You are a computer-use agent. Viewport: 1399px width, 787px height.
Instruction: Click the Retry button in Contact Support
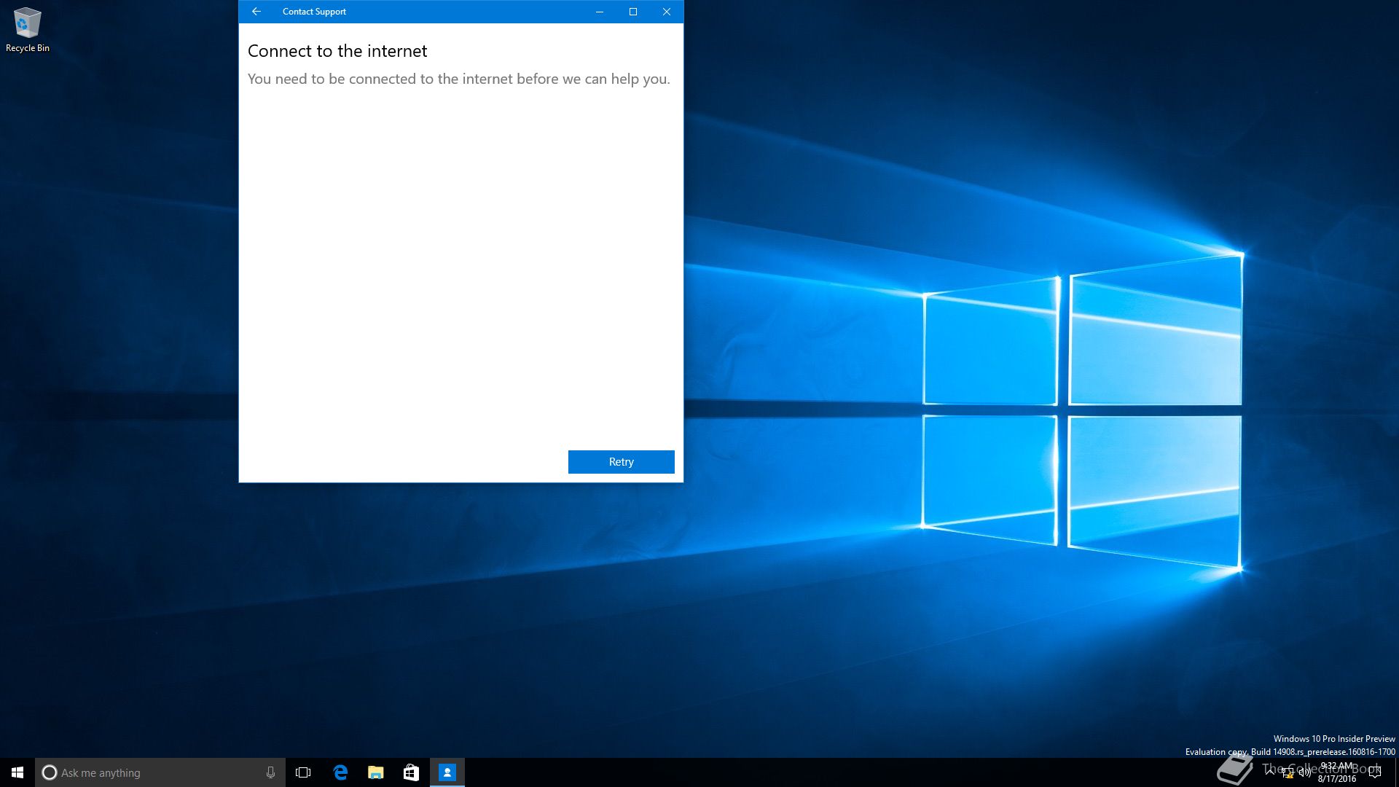[x=621, y=462]
